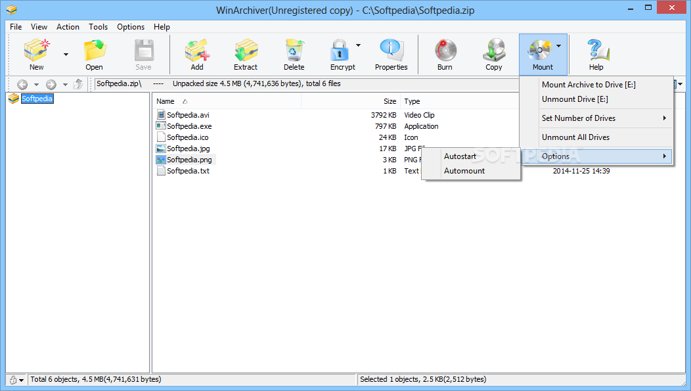Image resolution: width=691 pixels, height=391 pixels.
Task: Open the File menu
Action: point(16,27)
